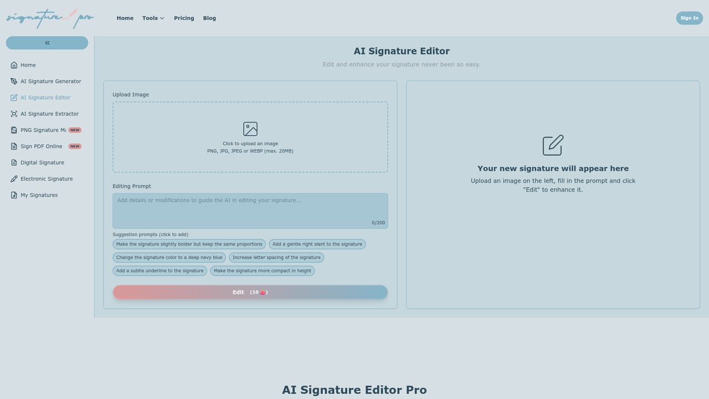Click the AI Signature Extractor scan icon

(x=14, y=114)
